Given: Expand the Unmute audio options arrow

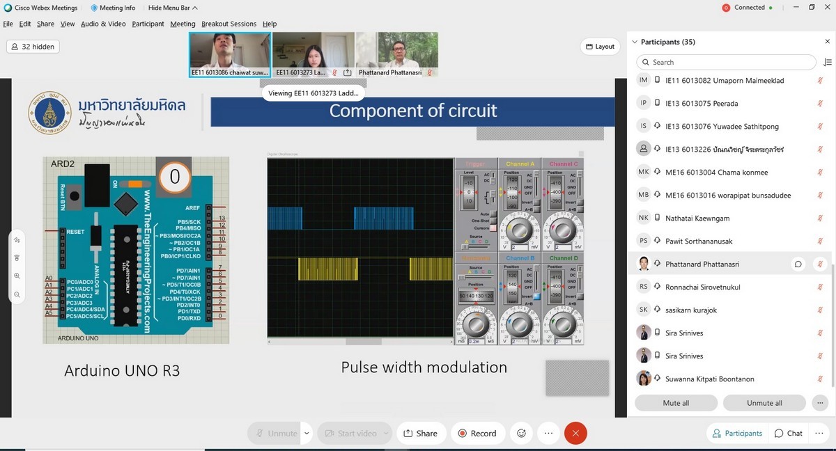Looking at the screenshot, I should (x=307, y=433).
